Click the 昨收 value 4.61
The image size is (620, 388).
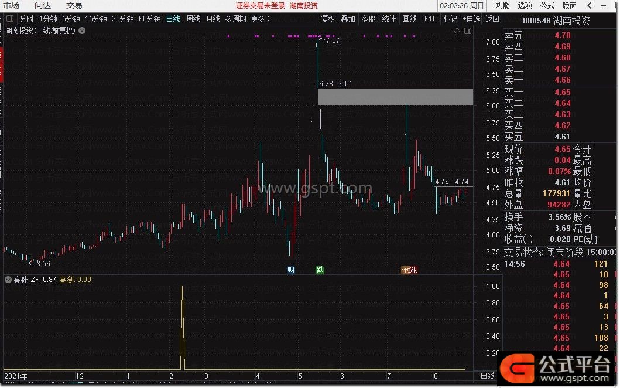click(x=562, y=182)
